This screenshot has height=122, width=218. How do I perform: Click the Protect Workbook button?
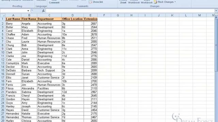(x=134, y=2)
